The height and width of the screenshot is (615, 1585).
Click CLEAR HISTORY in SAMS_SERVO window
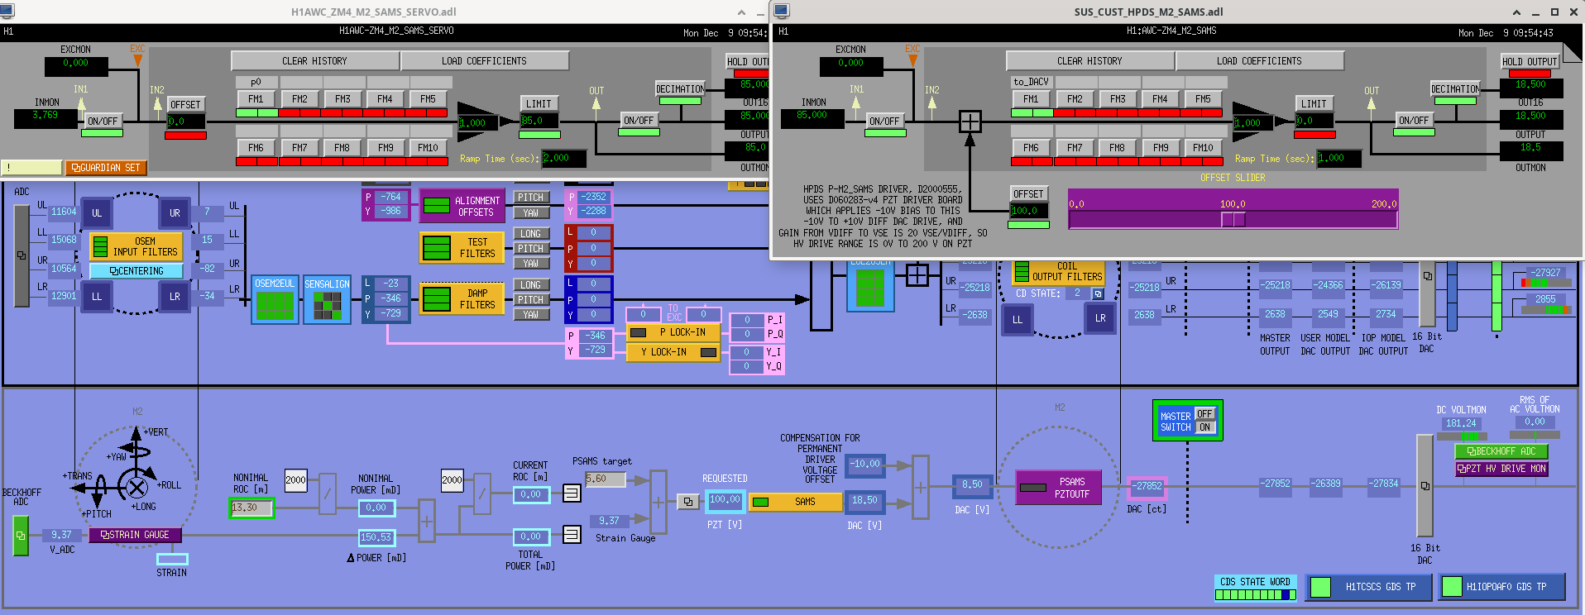pos(314,61)
